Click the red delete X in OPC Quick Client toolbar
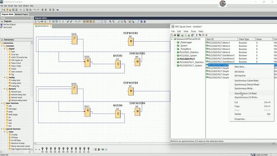 [x=206, y=35]
